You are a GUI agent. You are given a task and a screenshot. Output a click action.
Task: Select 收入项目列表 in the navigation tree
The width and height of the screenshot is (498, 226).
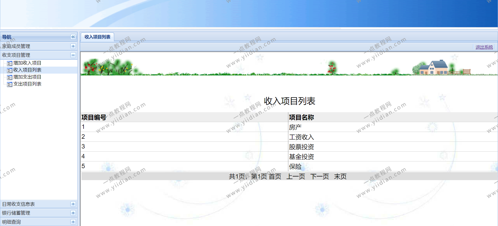click(27, 70)
